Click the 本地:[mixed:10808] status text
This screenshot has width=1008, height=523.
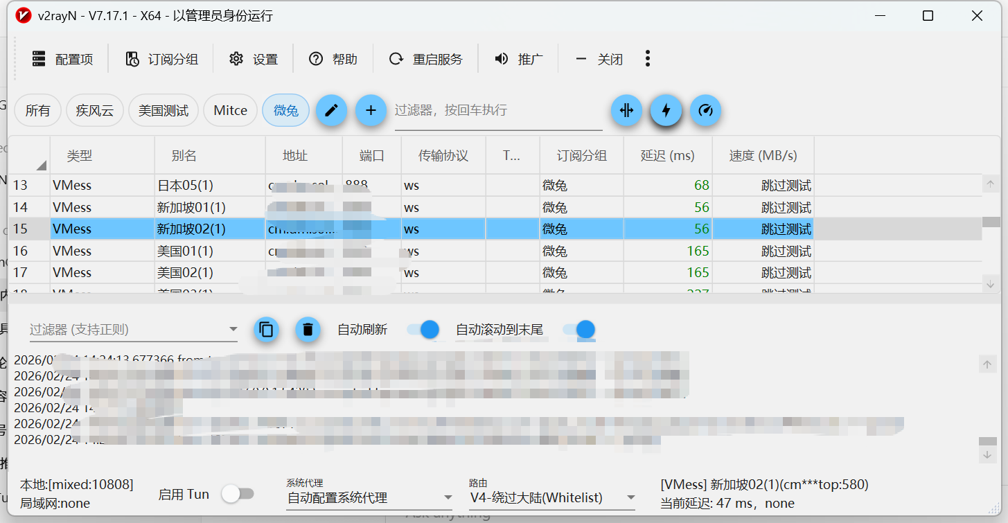pyautogui.click(x=77, y=484)
